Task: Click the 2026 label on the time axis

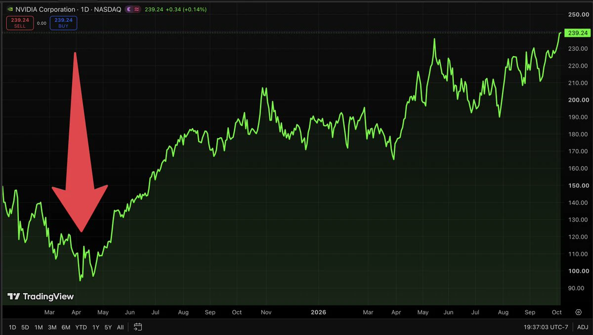Action: point(317,312)
